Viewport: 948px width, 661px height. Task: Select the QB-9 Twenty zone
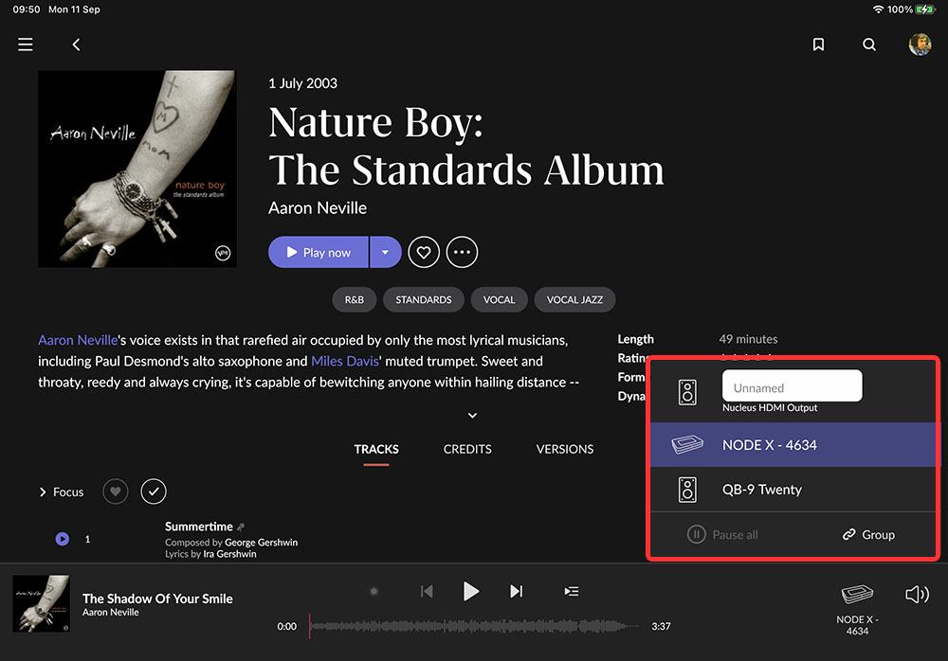click(761, 490)
